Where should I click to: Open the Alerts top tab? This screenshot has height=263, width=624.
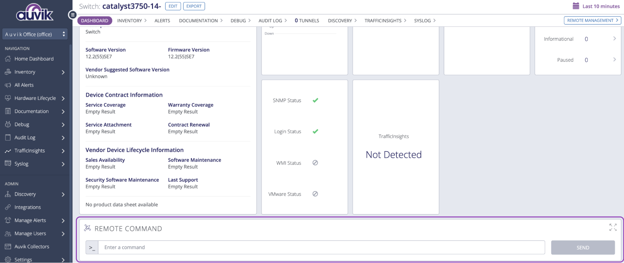point(162,21)
